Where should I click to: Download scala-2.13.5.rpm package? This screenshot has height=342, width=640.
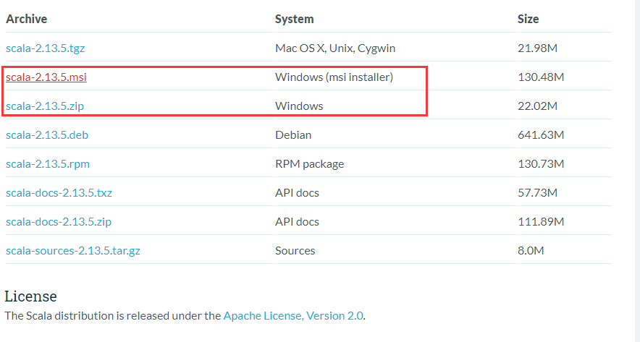tap(48, 164)
